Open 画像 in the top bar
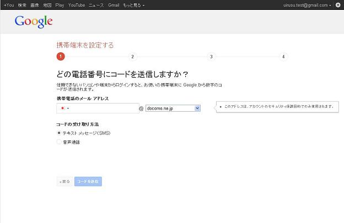This screenshot has height=223, width=344. (35, 5)
